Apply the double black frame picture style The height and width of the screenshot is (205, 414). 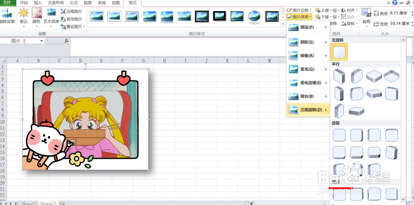point(202,17)
